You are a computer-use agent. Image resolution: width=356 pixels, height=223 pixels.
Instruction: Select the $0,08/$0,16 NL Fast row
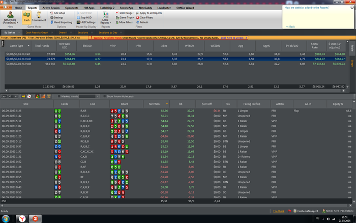(x=175, y=54)
